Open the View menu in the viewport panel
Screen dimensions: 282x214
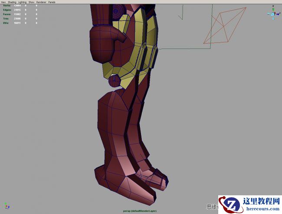point(3,2)
